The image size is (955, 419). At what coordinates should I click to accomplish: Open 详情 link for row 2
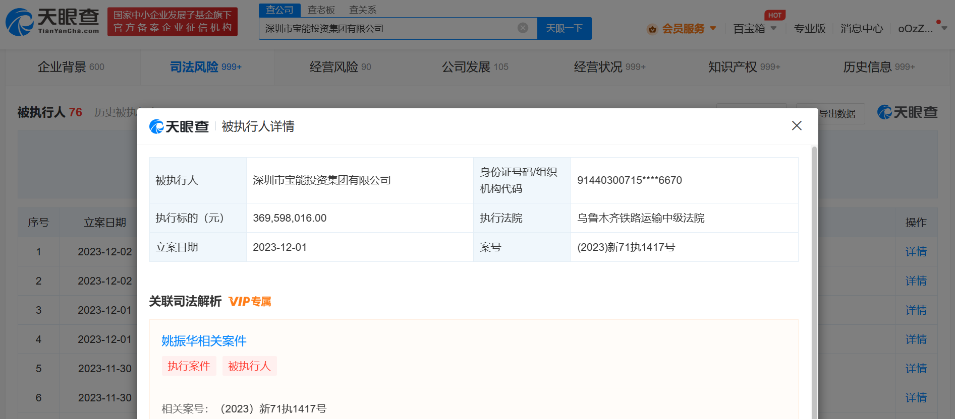coord(916,281)
